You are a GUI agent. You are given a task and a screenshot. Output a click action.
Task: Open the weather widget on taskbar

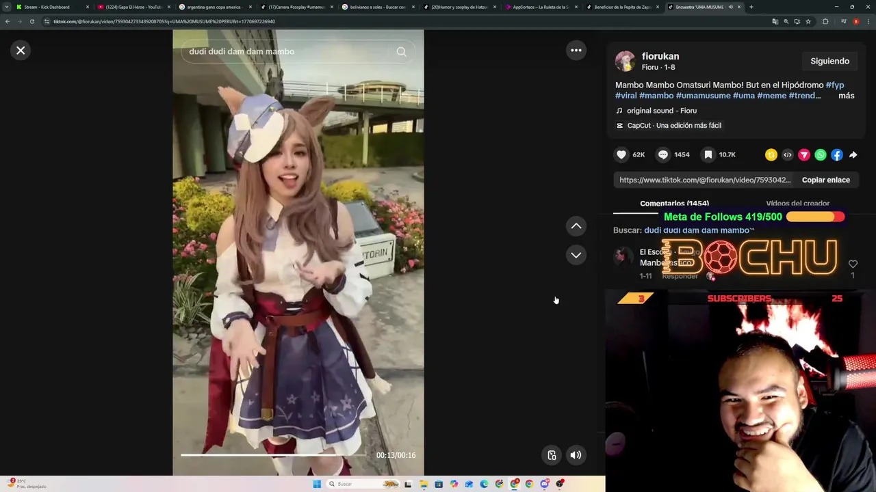coord(26,484)
